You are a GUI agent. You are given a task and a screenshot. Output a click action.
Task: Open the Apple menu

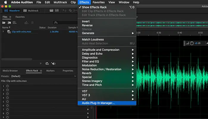6,2
